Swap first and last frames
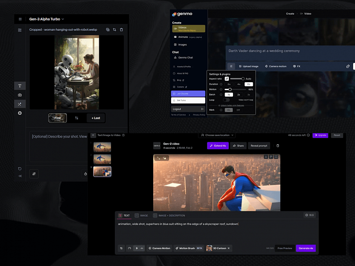 tap(77, 118)
